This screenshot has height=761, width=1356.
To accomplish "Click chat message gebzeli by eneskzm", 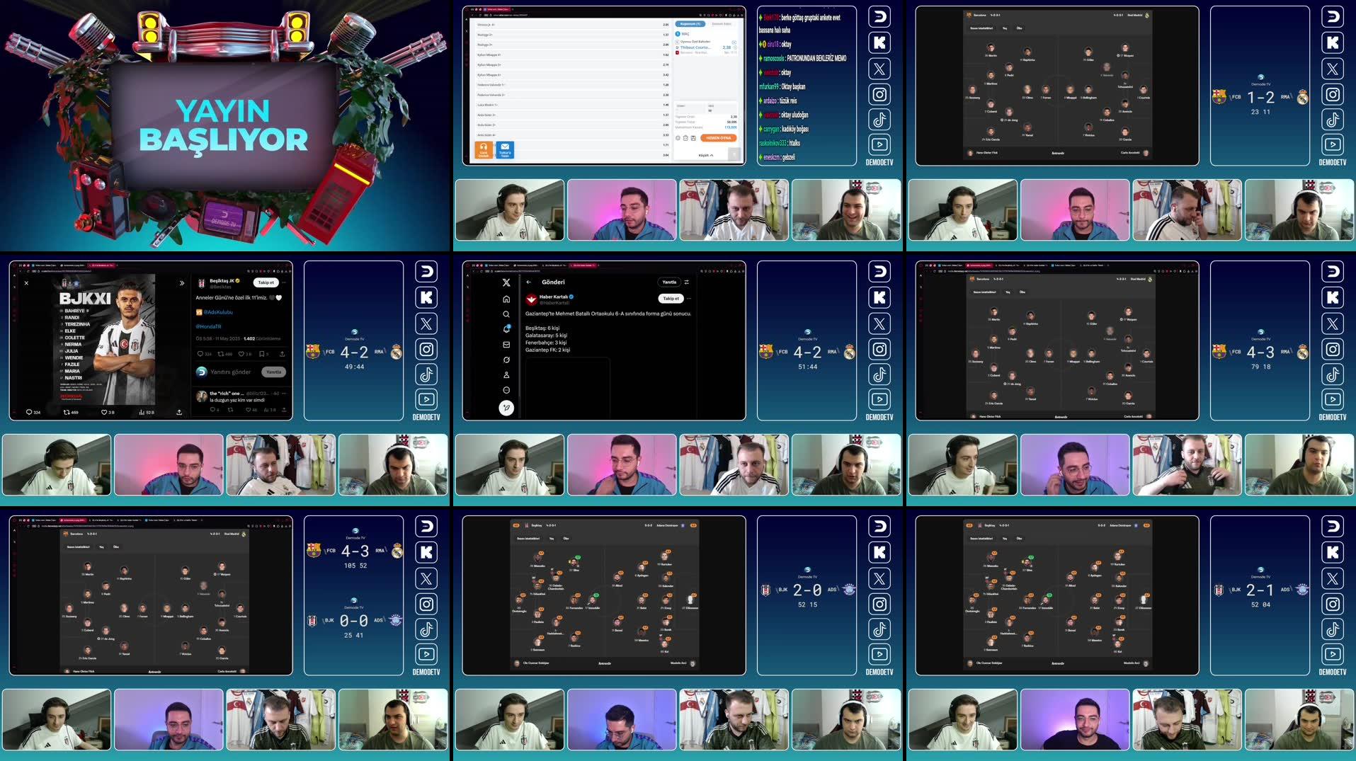I will coord(789,157).
